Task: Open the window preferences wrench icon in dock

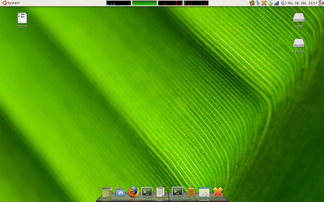Action: click(204, 192)
